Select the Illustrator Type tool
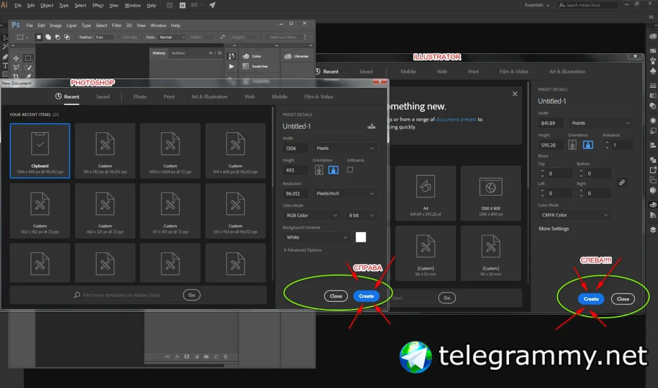 pyautogui.click(x=5, y=66)
